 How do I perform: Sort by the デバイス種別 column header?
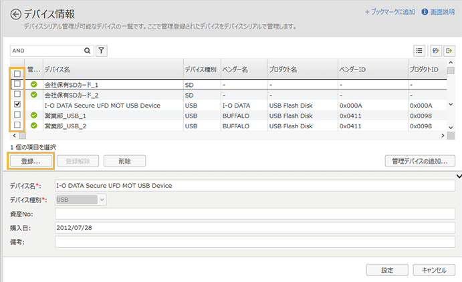point(202,69)
